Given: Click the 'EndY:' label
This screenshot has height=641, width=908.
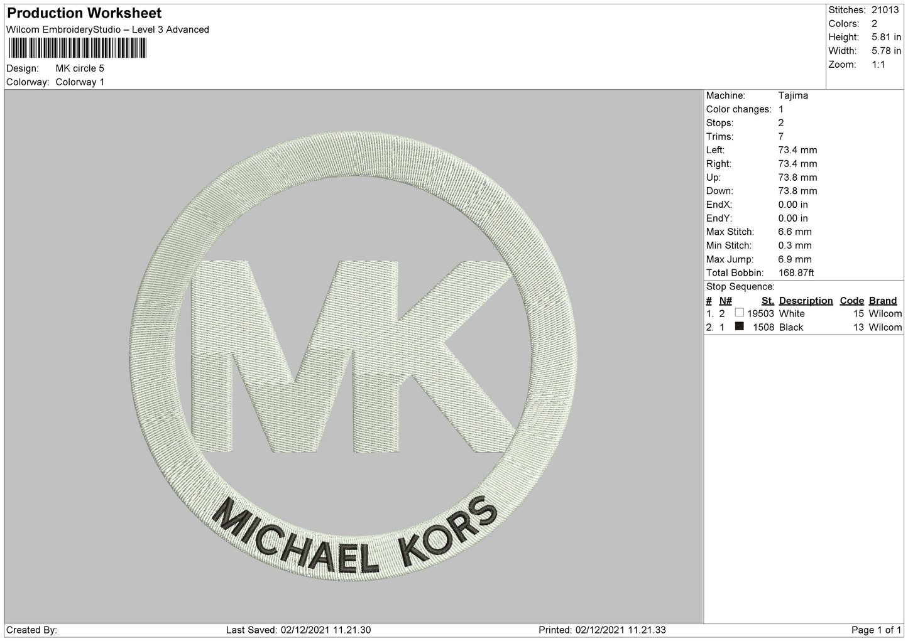Looking at the screenshot, I should pos(719,218).
